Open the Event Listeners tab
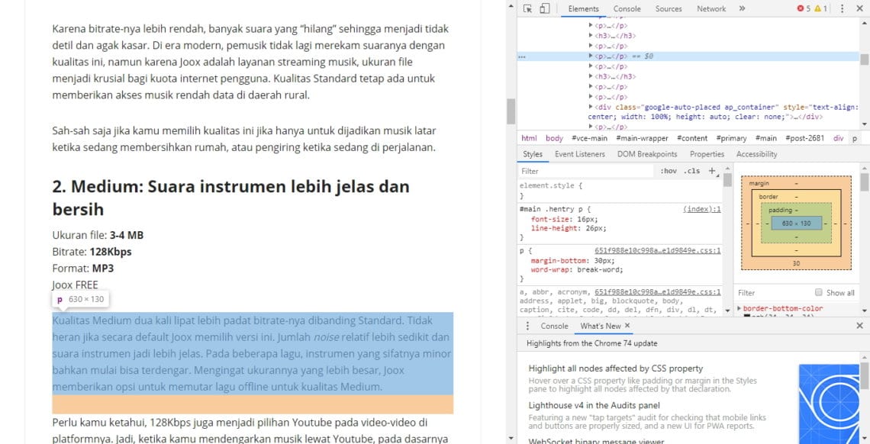This screenshot has width=870, height=444. tap(578, 154)
